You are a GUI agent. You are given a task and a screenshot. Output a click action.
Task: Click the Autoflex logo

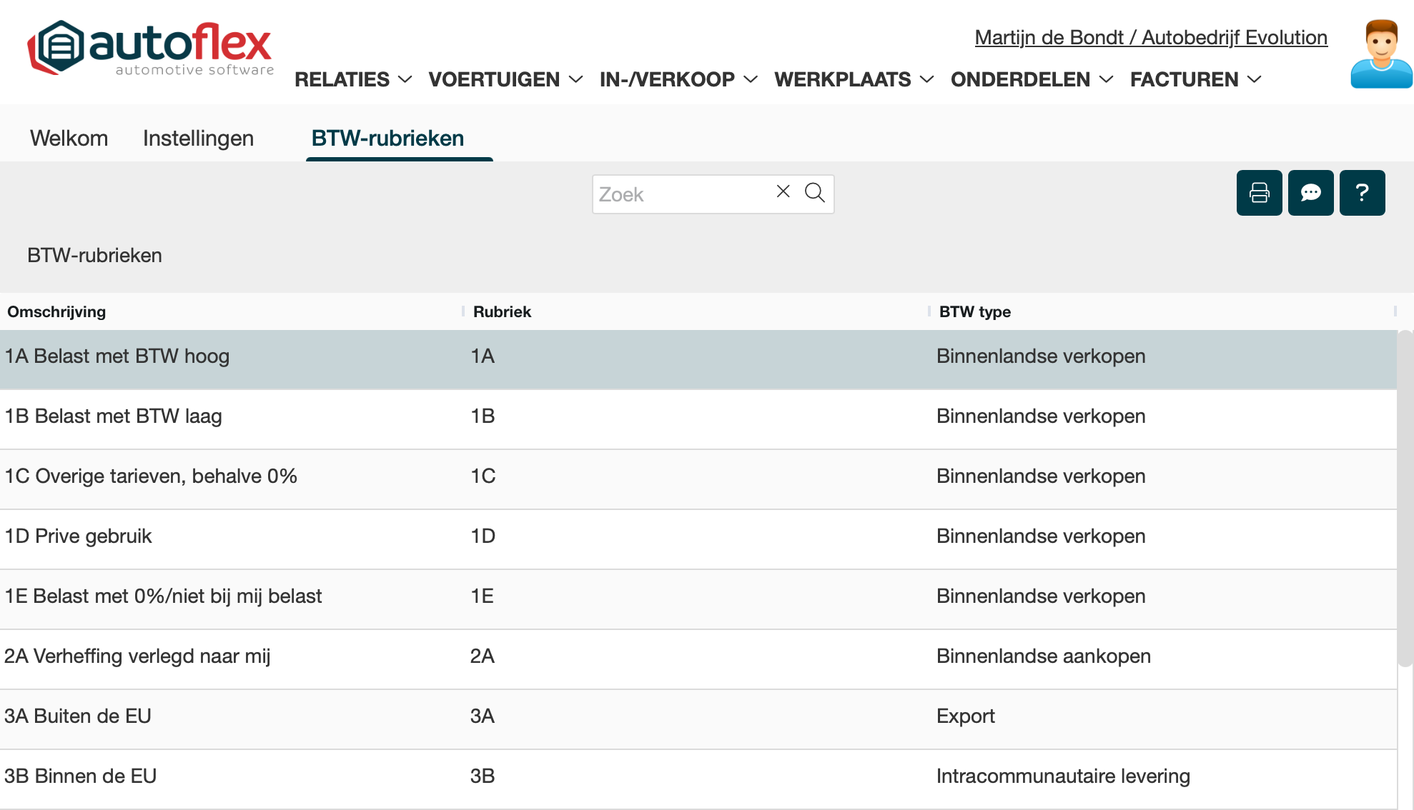tap(151, 48)
